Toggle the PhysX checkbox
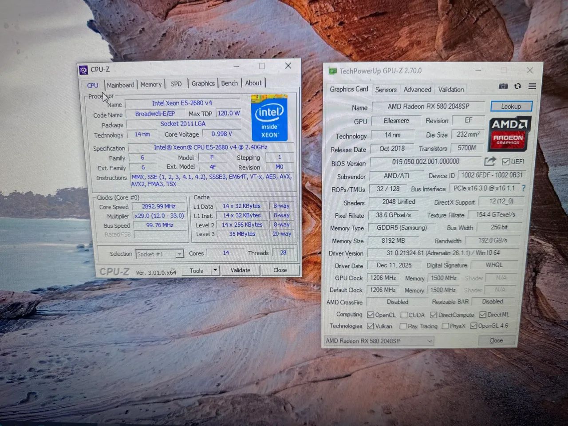568x426 pixels. (445, 326)
